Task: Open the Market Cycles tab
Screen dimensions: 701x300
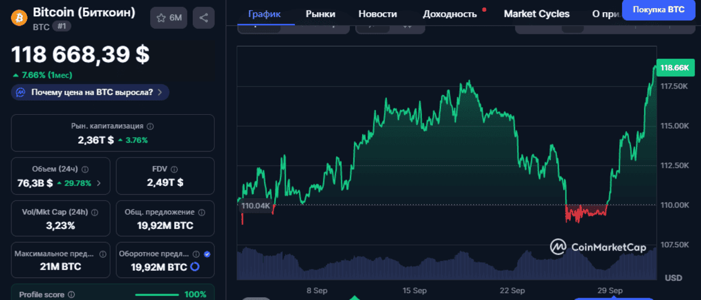Action: point(536,14)
